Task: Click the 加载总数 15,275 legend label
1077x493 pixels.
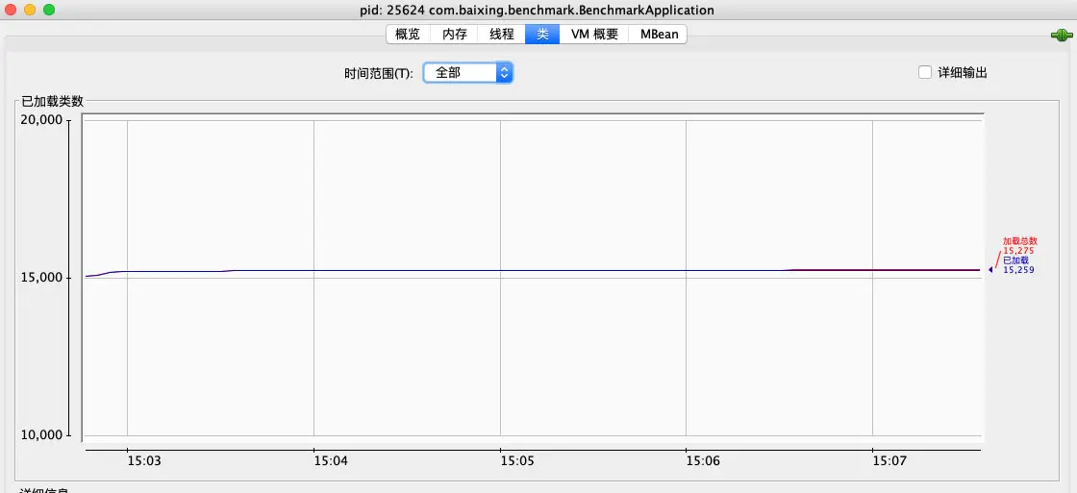Action: 1019,246
